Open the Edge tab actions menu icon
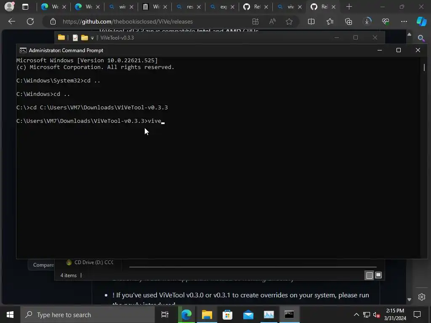The width and height of the screenshot is (431, 323). point(25,7)
